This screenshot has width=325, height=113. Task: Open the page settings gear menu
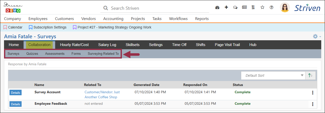(x=317, y=36)
